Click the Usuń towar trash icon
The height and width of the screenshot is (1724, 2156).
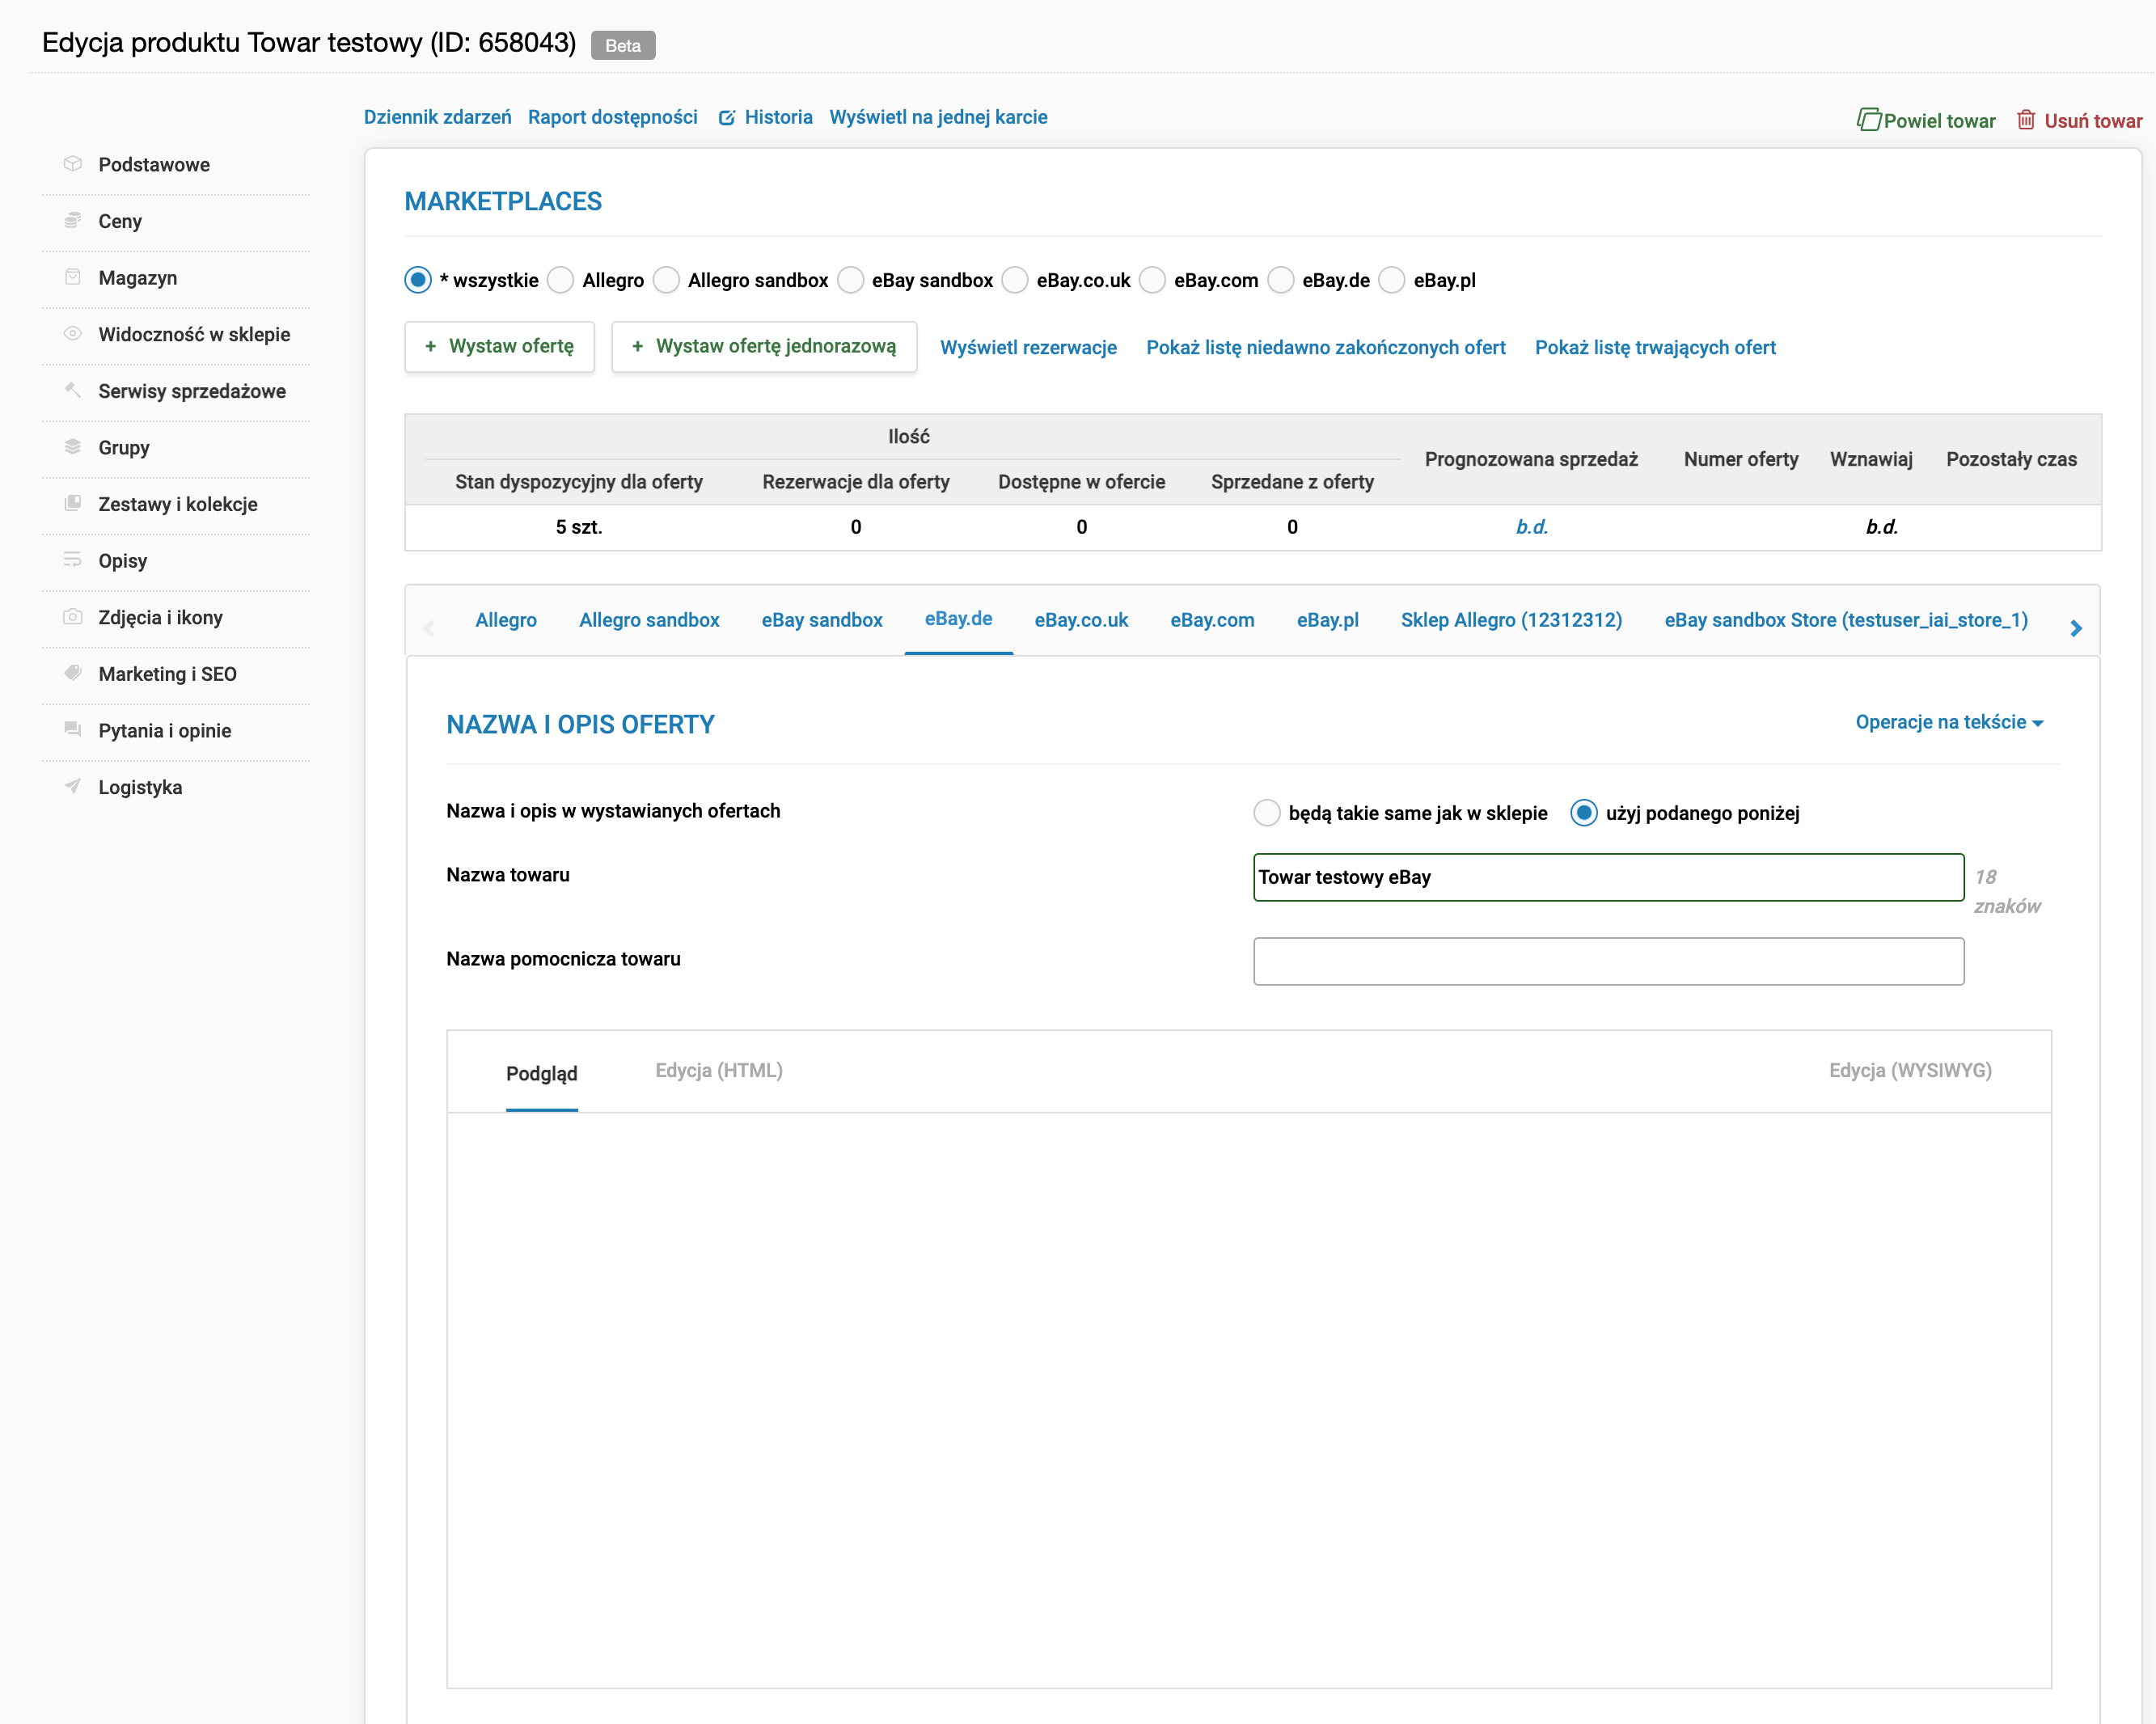[2026, 120]
